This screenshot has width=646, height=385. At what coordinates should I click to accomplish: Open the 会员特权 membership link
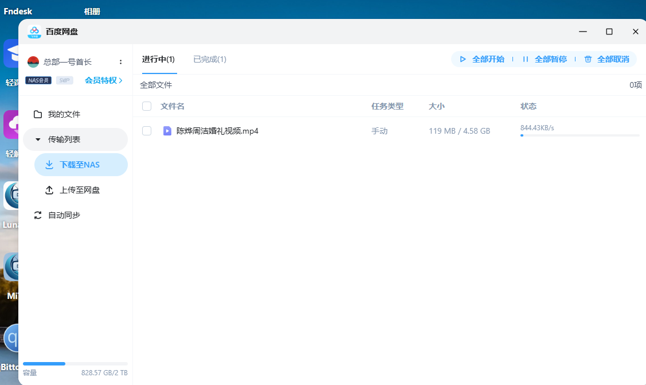click(x=102, y=80)
